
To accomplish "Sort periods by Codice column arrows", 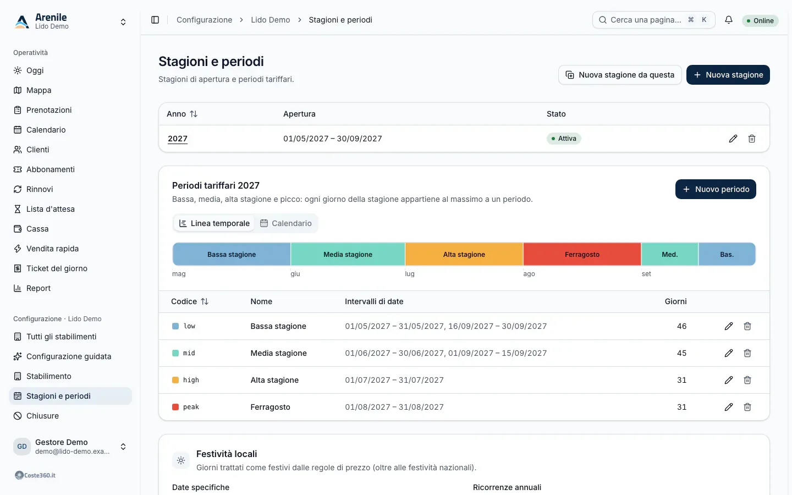I will pyautogui.click(x=205, y=301).
